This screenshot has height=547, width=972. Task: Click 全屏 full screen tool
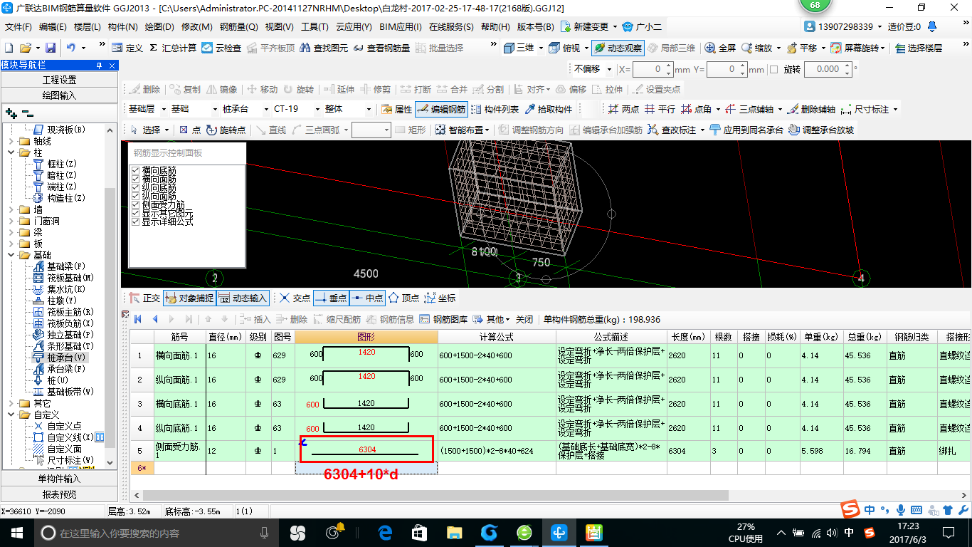[x=720, y=48]
